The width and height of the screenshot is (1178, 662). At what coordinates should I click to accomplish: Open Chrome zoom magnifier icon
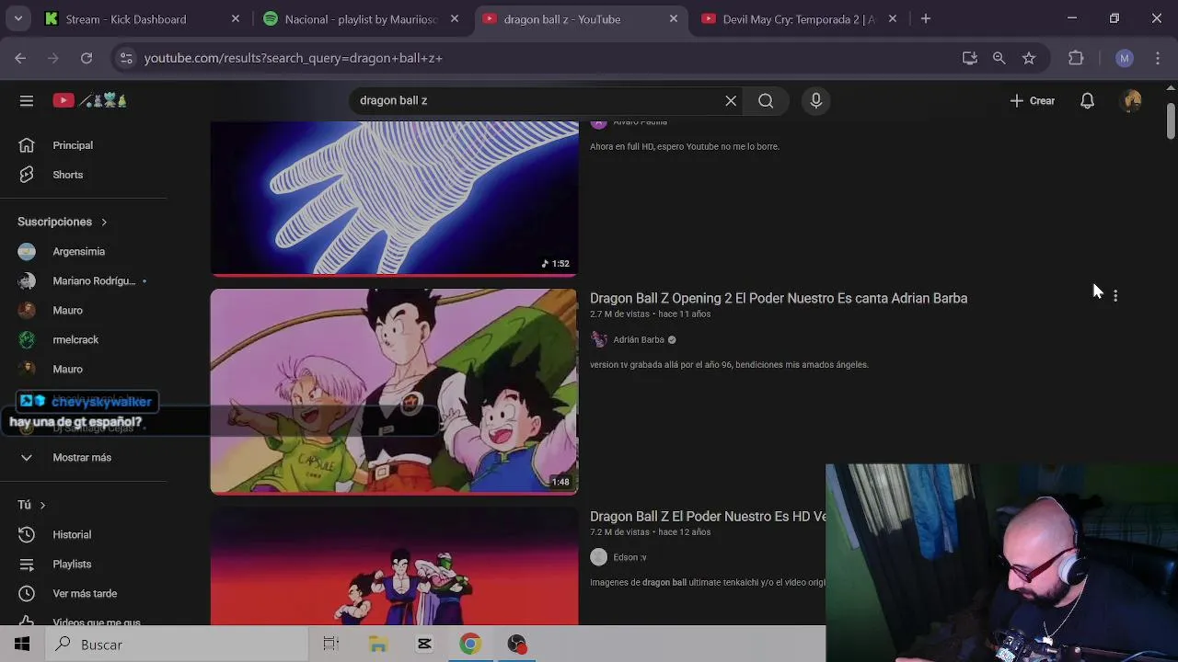click(x=999, y=58)
